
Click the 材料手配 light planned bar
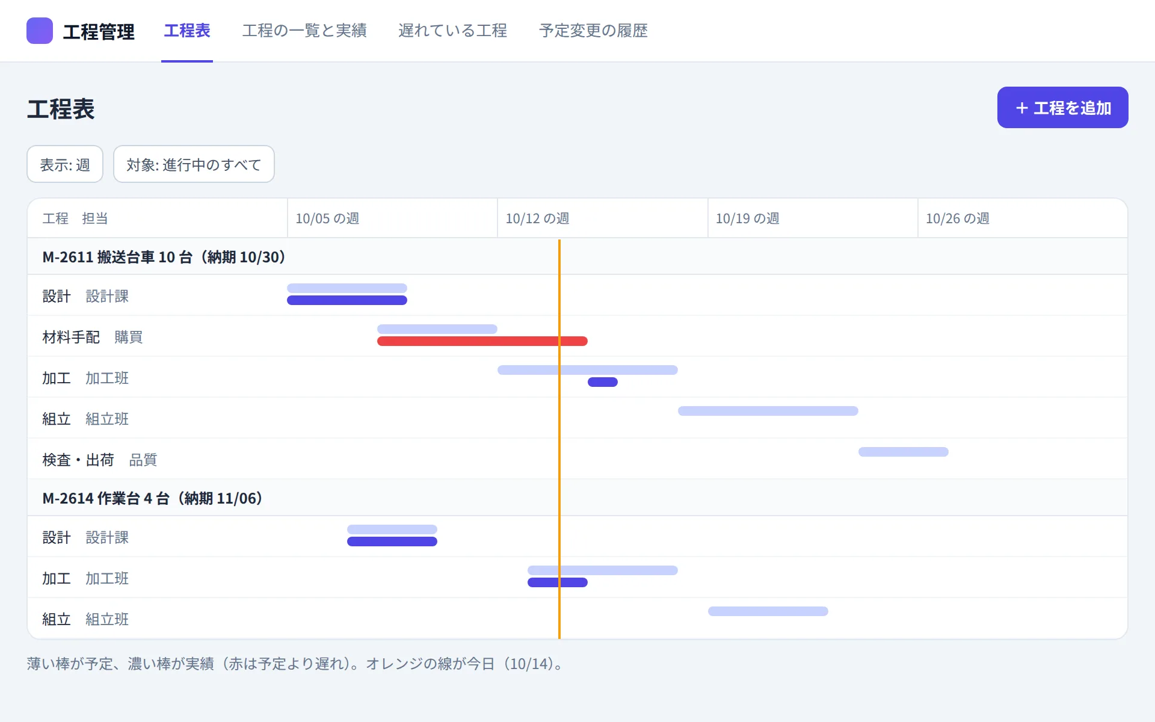437,329
